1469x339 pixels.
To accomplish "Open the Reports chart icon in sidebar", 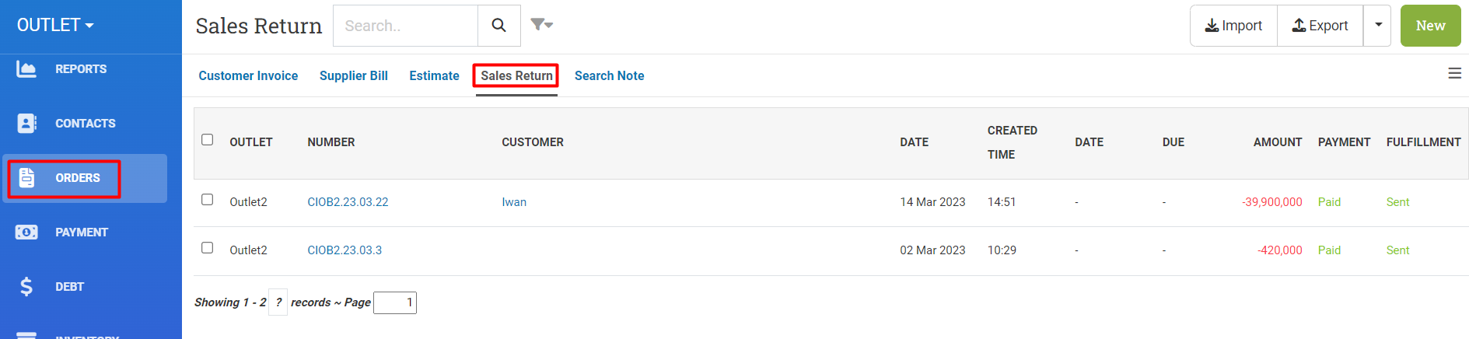I will tap(26, 69).
